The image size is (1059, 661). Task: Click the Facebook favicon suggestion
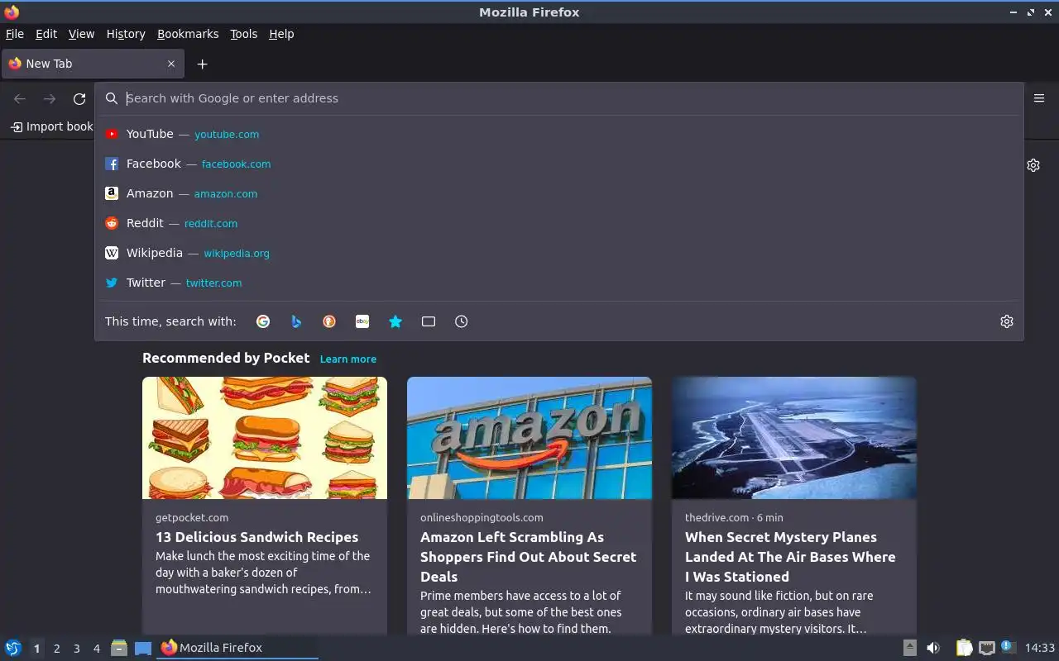(x=112, y=164)
